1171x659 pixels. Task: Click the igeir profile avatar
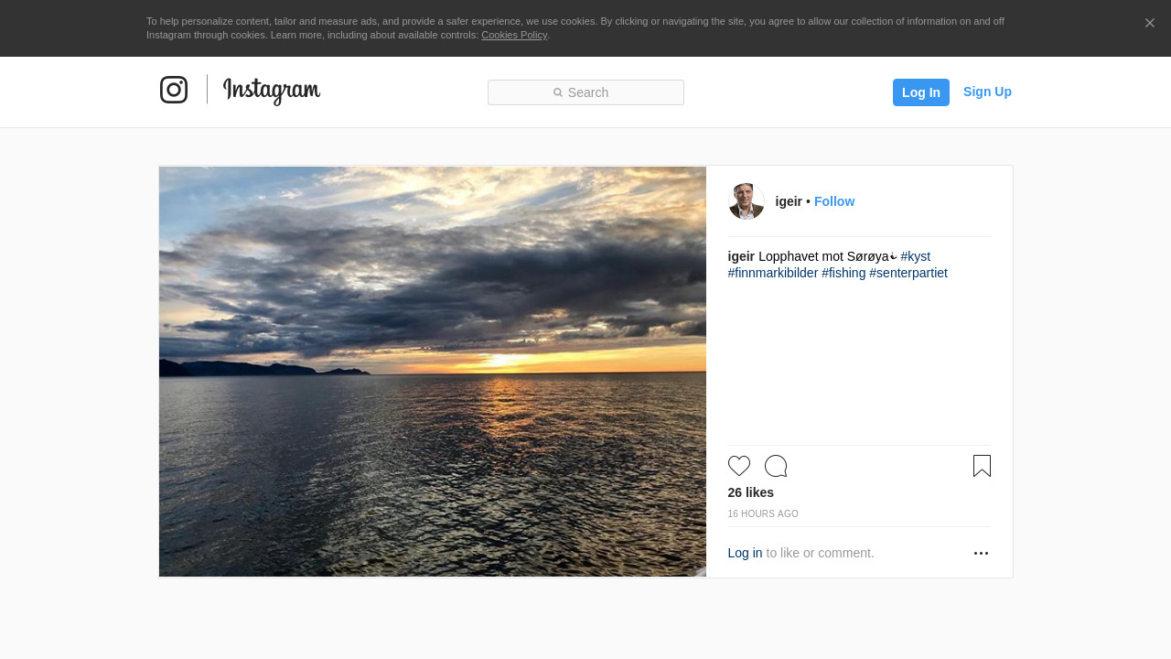coord(747,201)
